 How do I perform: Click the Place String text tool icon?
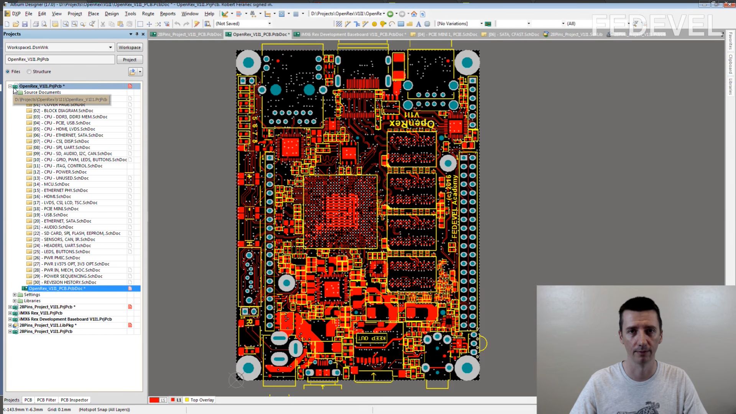(x=418, y=24)
